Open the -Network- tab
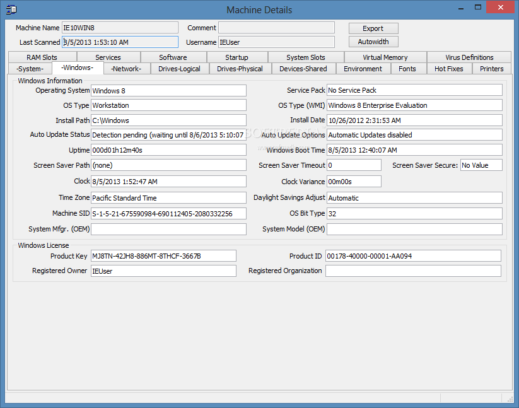 127,69
